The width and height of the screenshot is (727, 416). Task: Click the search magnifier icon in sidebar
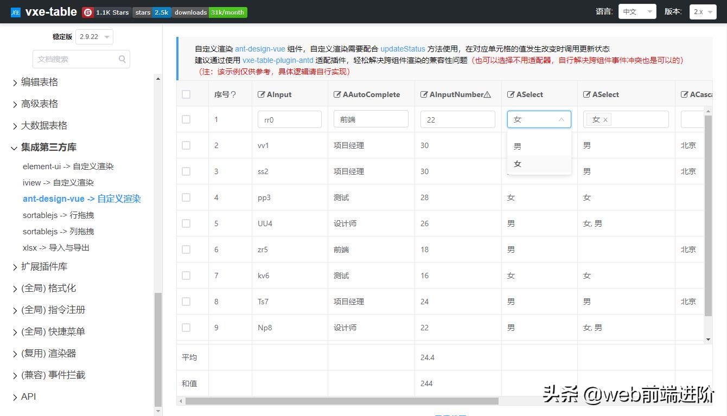click(122, 59)
